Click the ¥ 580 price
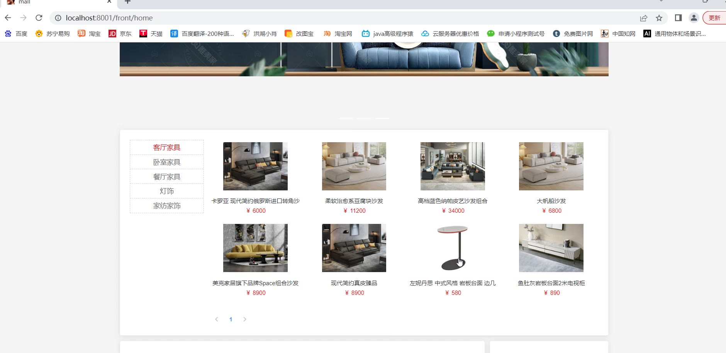726x353 pixels. pyautogui.click(x=453, y=293)
